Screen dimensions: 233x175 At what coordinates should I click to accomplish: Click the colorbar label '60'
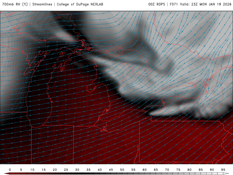point(144,170)
